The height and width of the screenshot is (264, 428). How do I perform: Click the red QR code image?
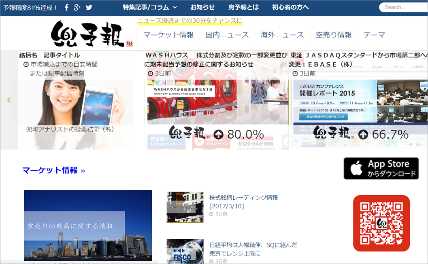381,223
